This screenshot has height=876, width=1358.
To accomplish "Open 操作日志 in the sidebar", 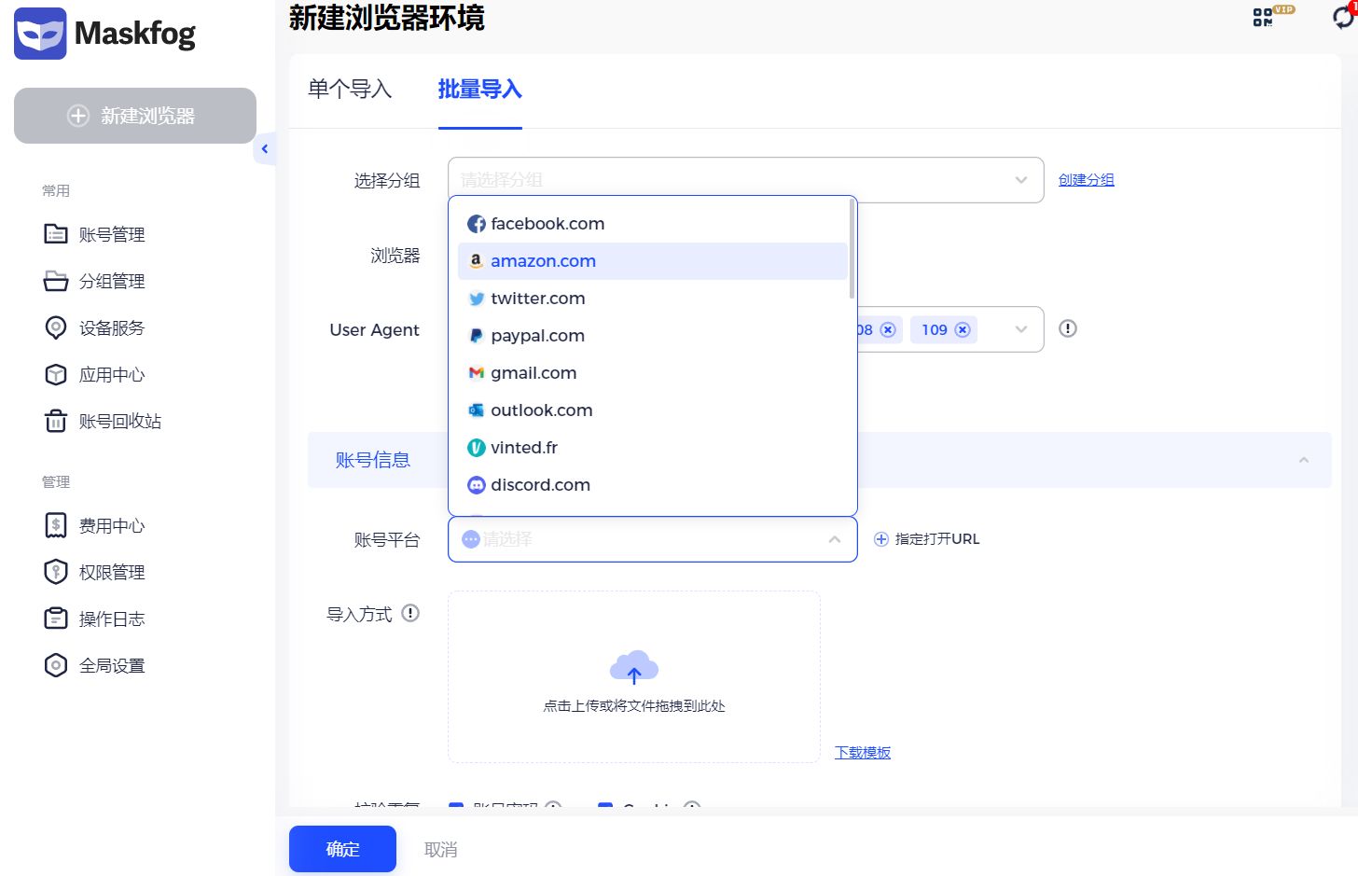I will 94,619.
